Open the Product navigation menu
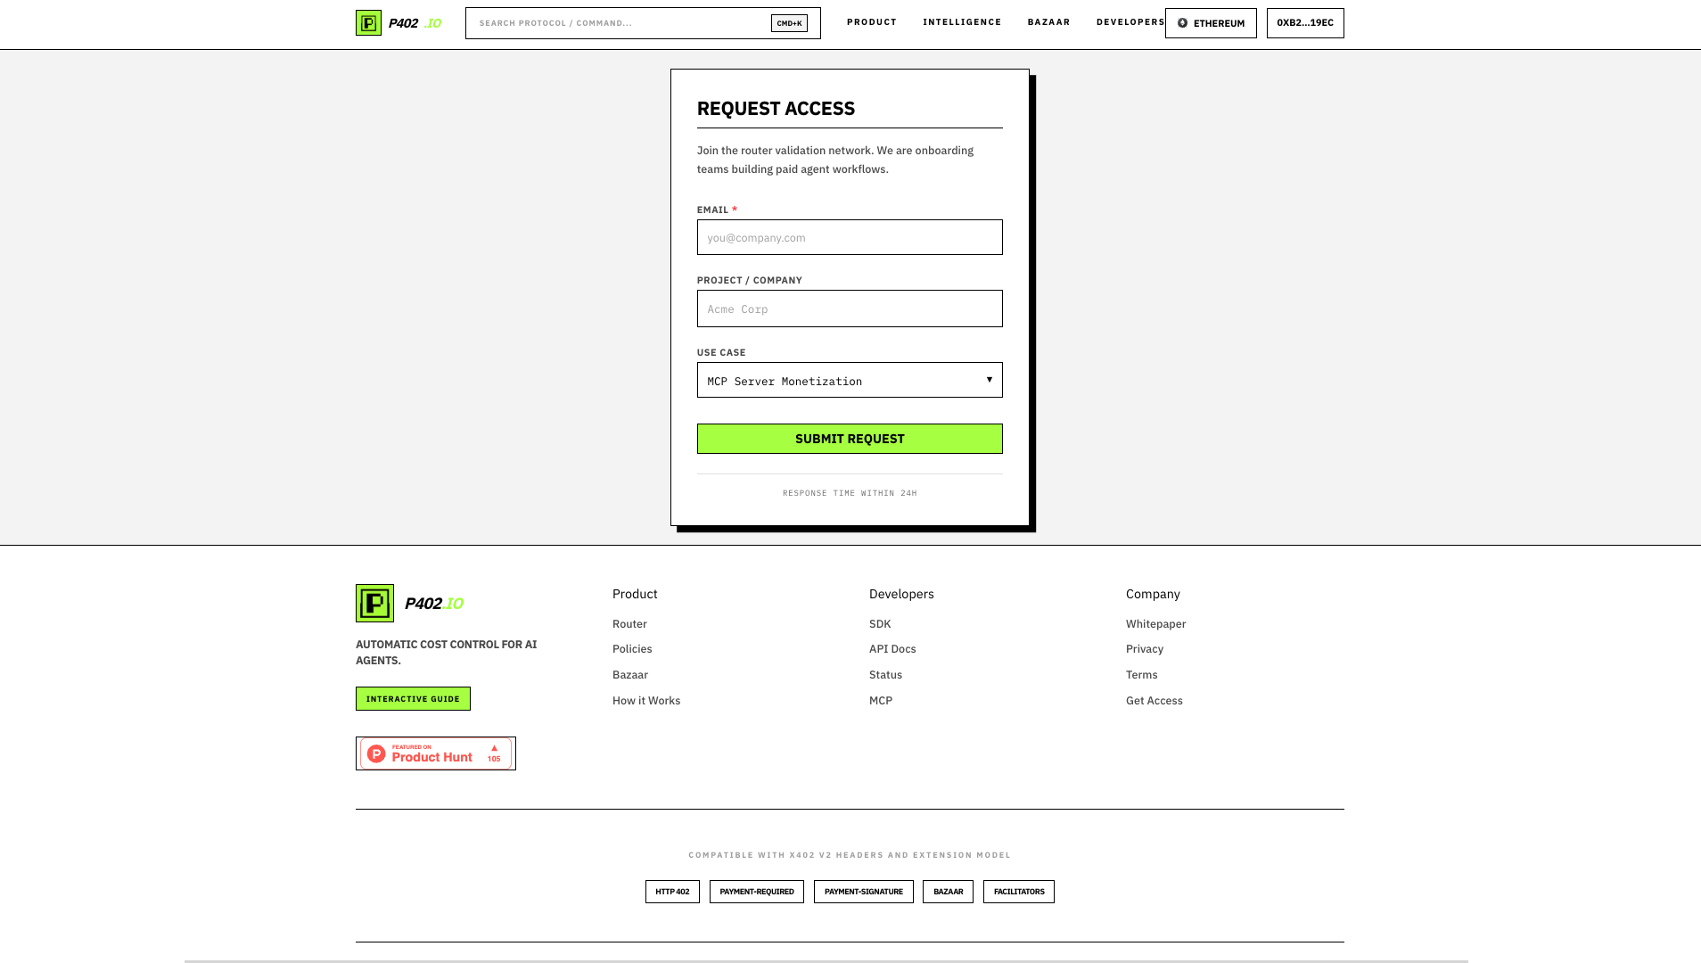 tap(872, 22)
